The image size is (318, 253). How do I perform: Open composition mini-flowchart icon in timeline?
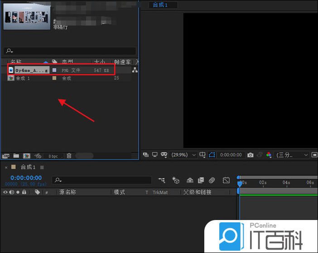[162, 180]
